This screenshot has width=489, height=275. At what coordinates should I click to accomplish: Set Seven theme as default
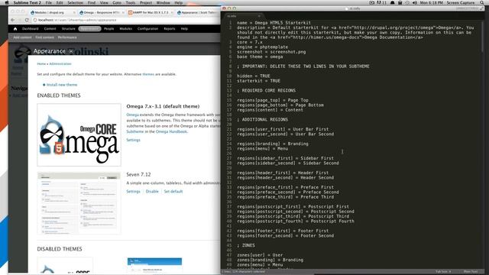173,192
